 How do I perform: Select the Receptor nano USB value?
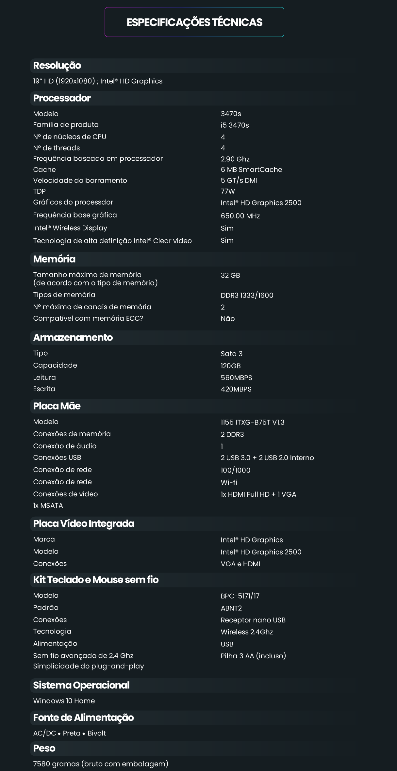tap(253, 620)
